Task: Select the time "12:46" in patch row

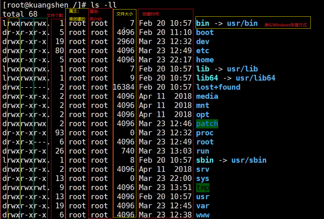Action: 181,124
